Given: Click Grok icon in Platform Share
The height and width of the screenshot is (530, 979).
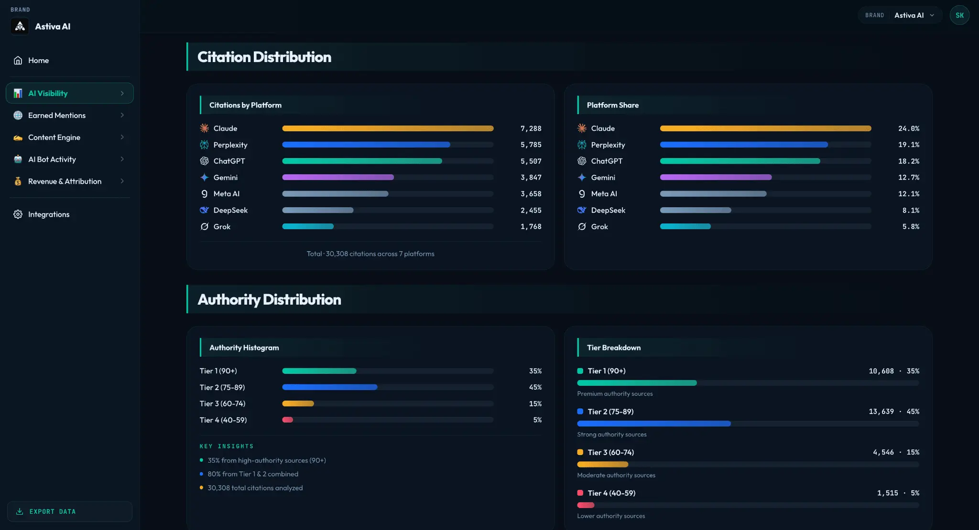Looking at the screenshot, I should pos(582,226).
